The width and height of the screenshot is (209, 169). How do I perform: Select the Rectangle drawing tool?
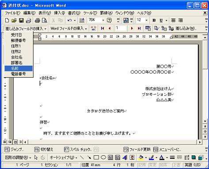96,158
